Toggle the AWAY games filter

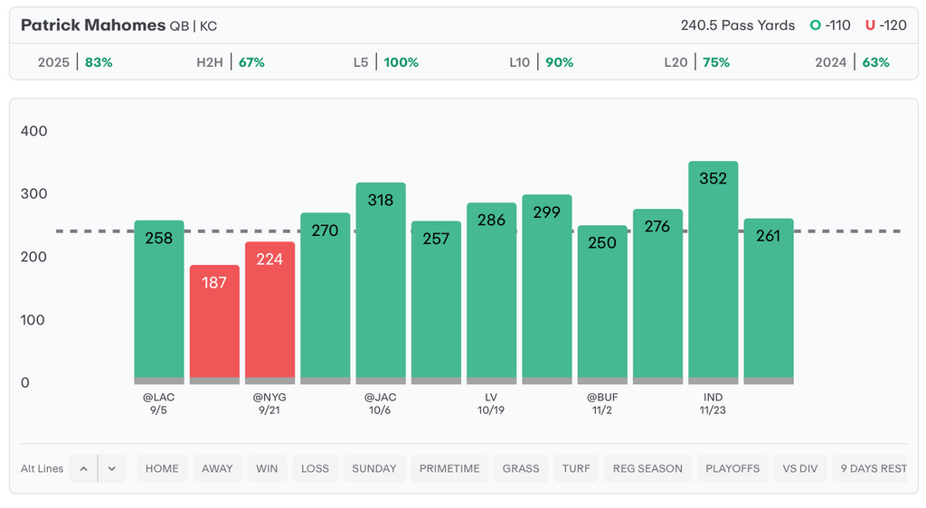(217, 468)
